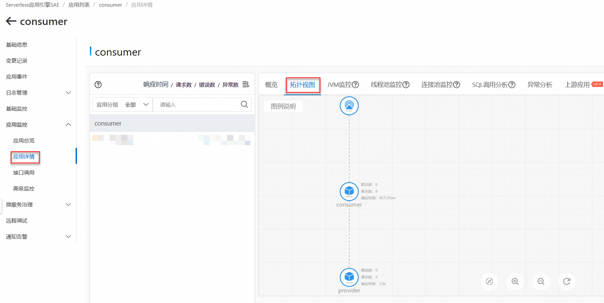Focus the 请输入 search field
Image resolution: width=604 pixels, height=303 pixels.
(x=197, y=105)
